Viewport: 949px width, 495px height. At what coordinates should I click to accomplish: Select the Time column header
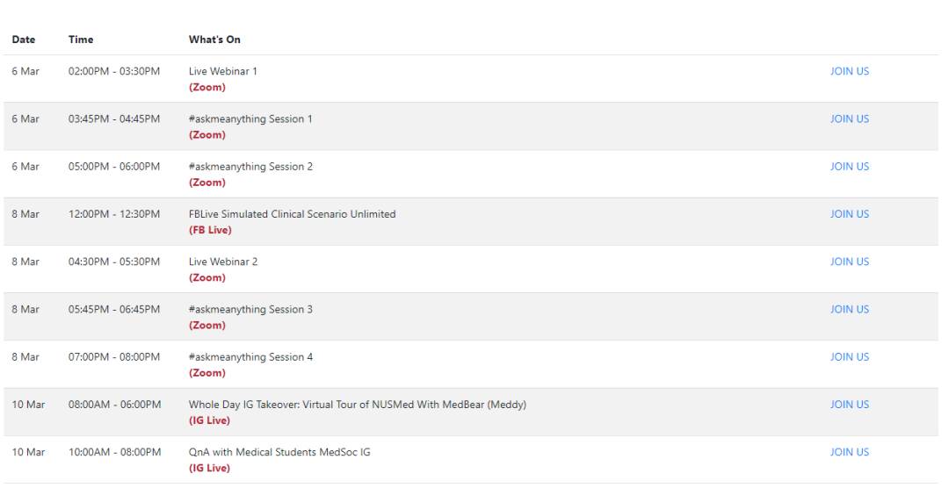(81, 39)
